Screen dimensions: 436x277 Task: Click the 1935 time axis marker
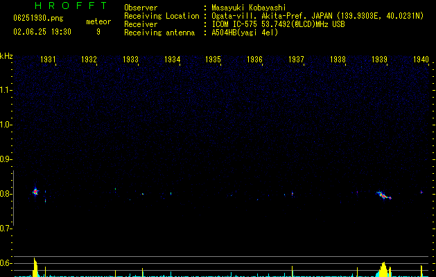[x=213, y=60]
